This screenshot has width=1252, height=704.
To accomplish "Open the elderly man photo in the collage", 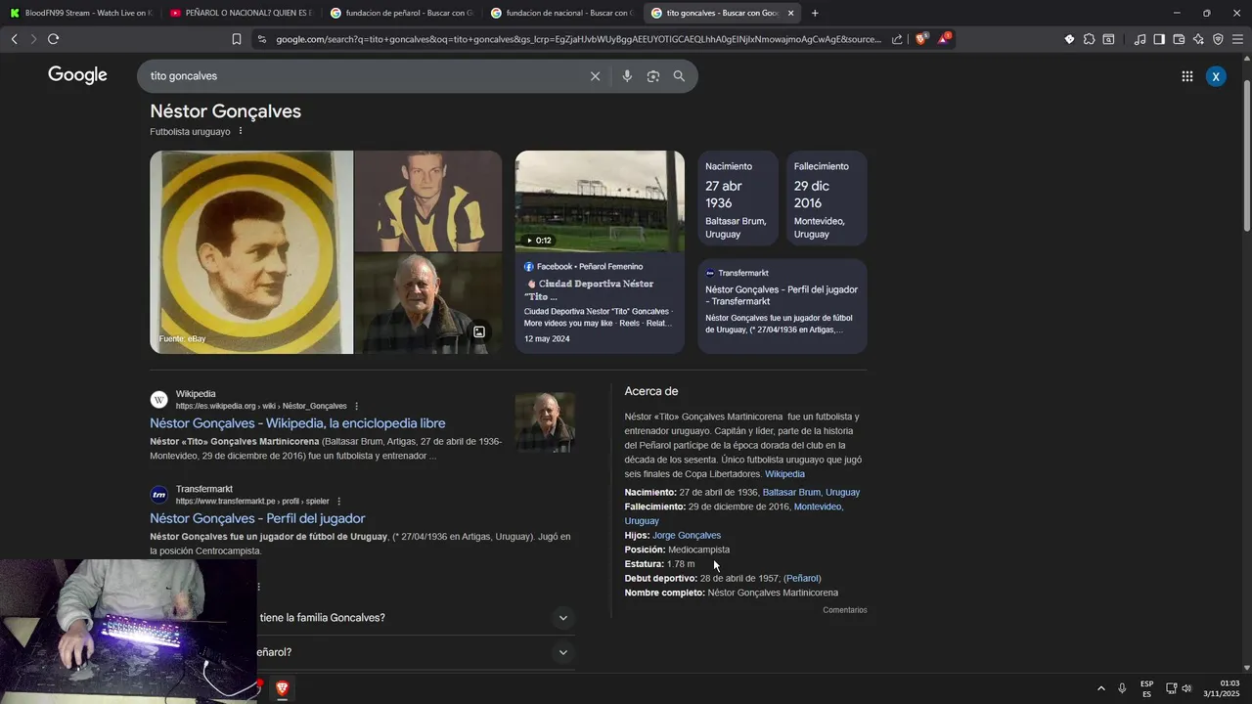I will 428,304.
